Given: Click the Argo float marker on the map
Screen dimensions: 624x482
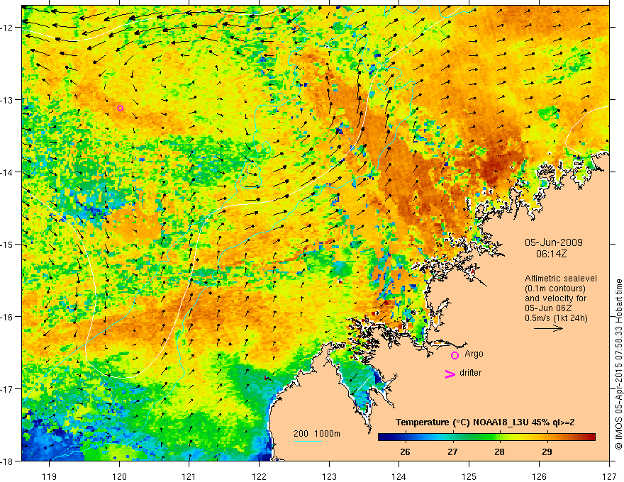Looking at the screenshot, I should tap(120, 108).
